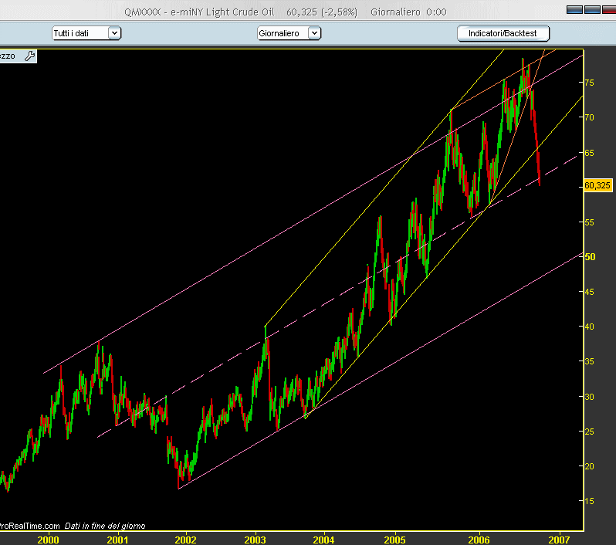Viewport: 616px width, 545px height.
Task: Click the middle blue window control button
Action: pos(592,9)
